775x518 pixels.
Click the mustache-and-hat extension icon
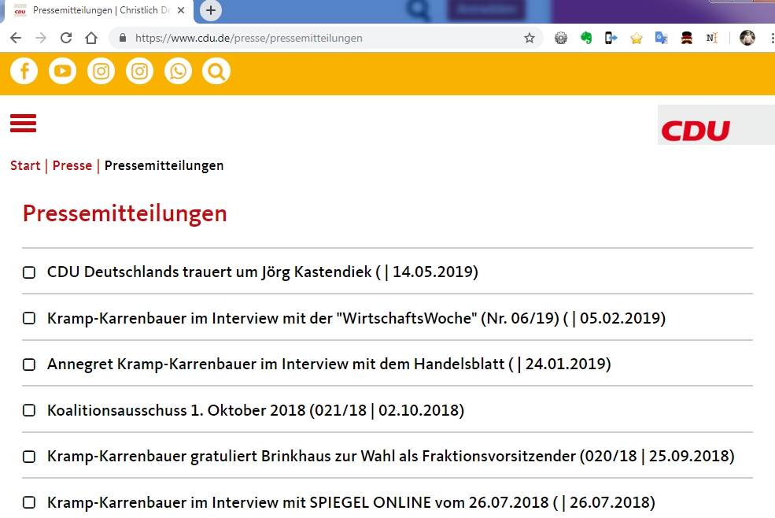tap(687, 38)
